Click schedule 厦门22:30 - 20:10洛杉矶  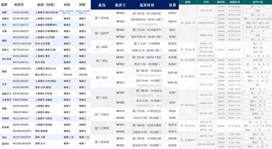pos(147,14)
